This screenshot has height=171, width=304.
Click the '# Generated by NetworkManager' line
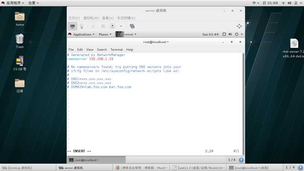96,55
